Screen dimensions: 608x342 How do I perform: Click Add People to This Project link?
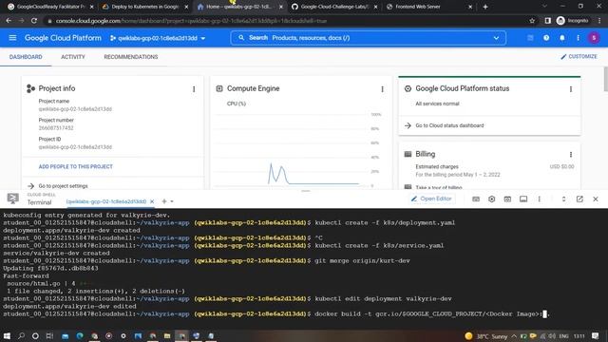click(76, 167)
